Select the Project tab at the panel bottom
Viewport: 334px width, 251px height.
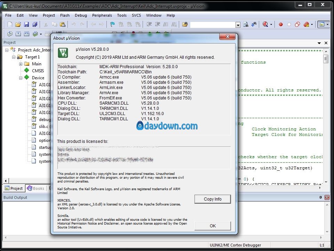[14, 188]
